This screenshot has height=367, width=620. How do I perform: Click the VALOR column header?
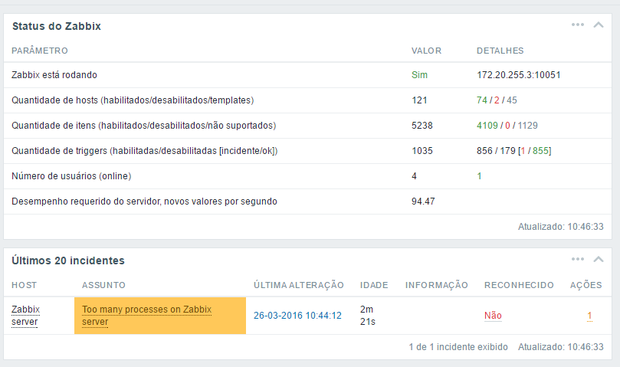point(426,51)
